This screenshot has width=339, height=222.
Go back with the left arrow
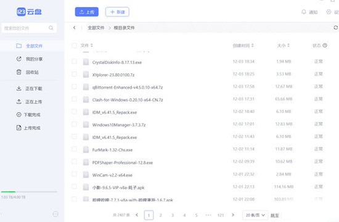point(75,28)
